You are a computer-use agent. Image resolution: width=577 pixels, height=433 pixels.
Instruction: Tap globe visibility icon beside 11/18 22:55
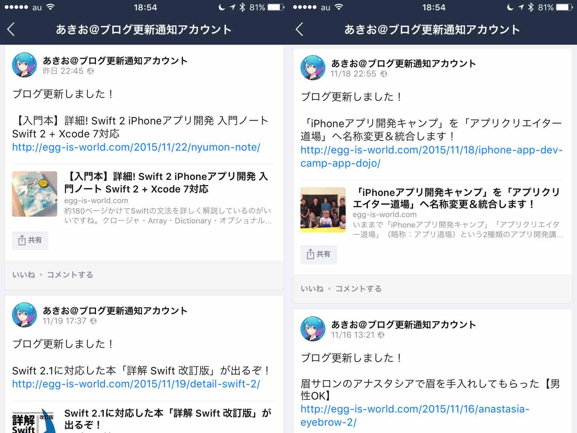(x=384, y=74)
